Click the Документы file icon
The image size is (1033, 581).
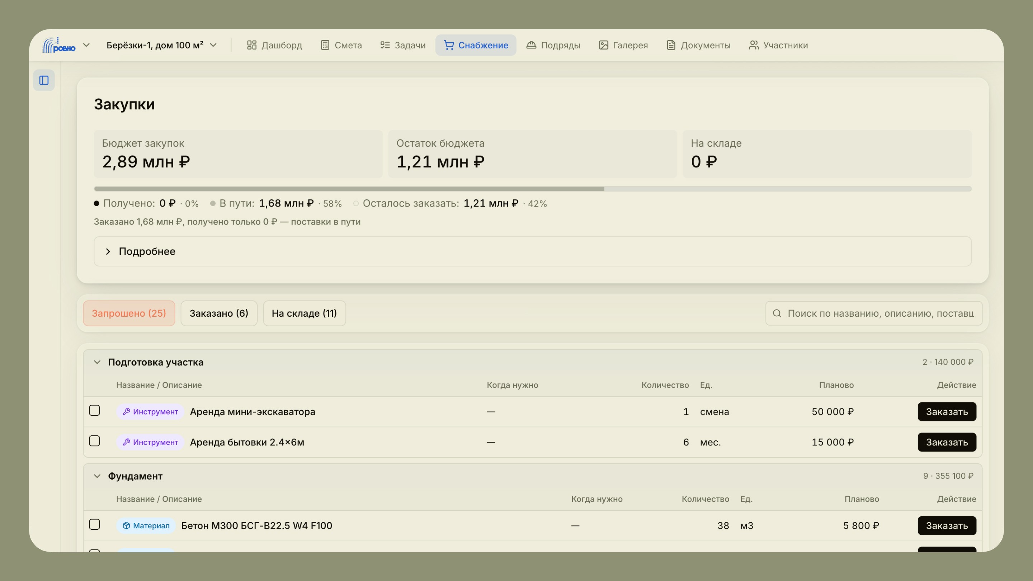[x=671, y=45]
